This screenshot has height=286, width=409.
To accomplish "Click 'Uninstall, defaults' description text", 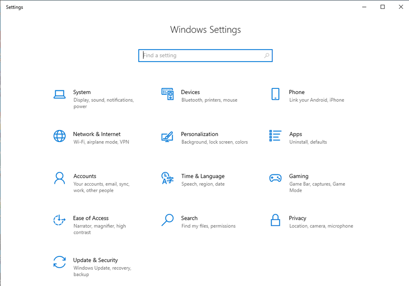I will click(308, 142).
